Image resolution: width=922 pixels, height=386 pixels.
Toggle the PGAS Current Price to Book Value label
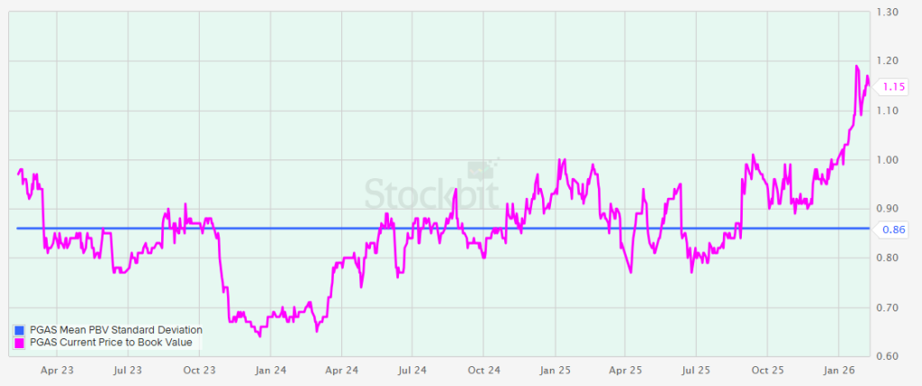[109, 342]
